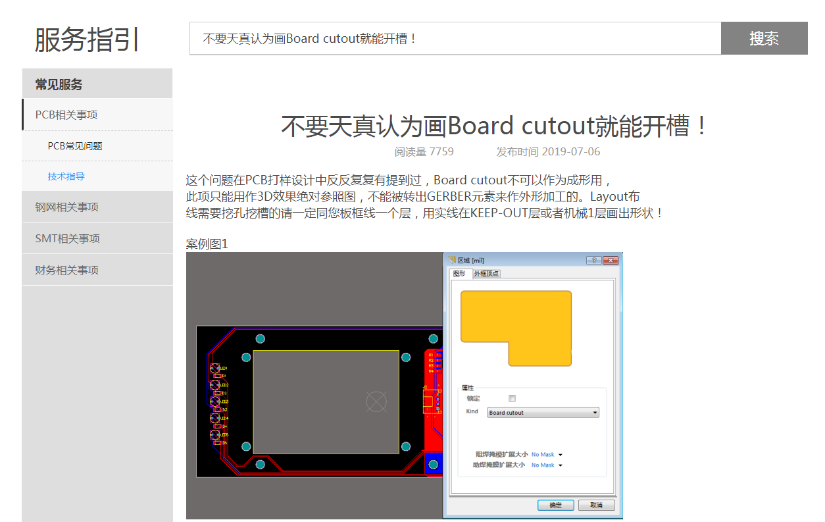Close the 区域 [mil] dialog window
This screenshot has height=522, width=825.
(610, 261)
